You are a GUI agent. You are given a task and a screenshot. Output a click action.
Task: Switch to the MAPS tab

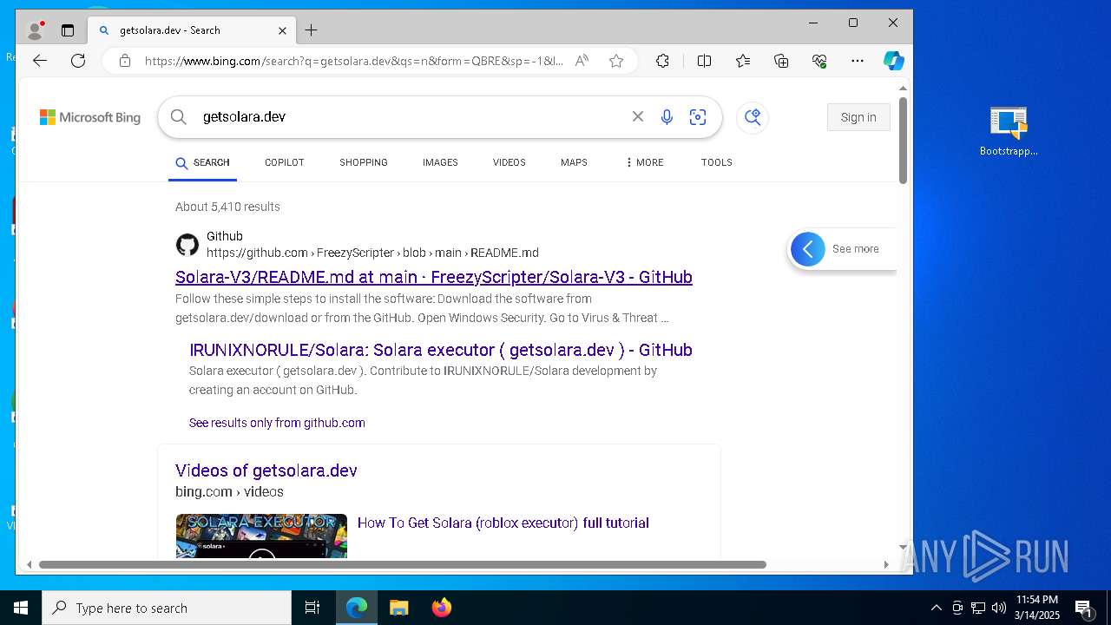point(574,162)
